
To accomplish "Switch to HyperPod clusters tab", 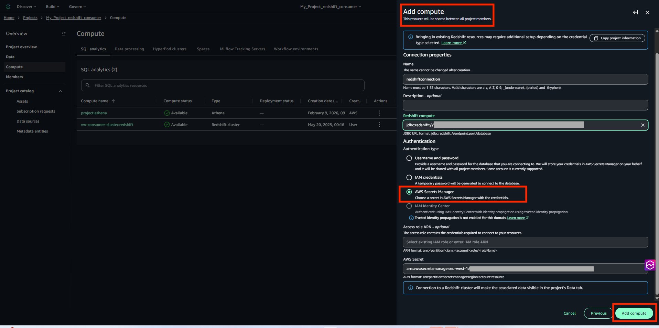I will pos(170,49).
